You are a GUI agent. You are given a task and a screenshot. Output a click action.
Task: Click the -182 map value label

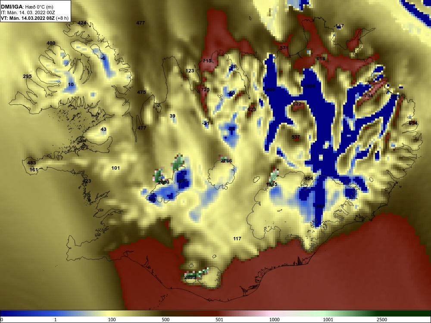pos(320,206)
